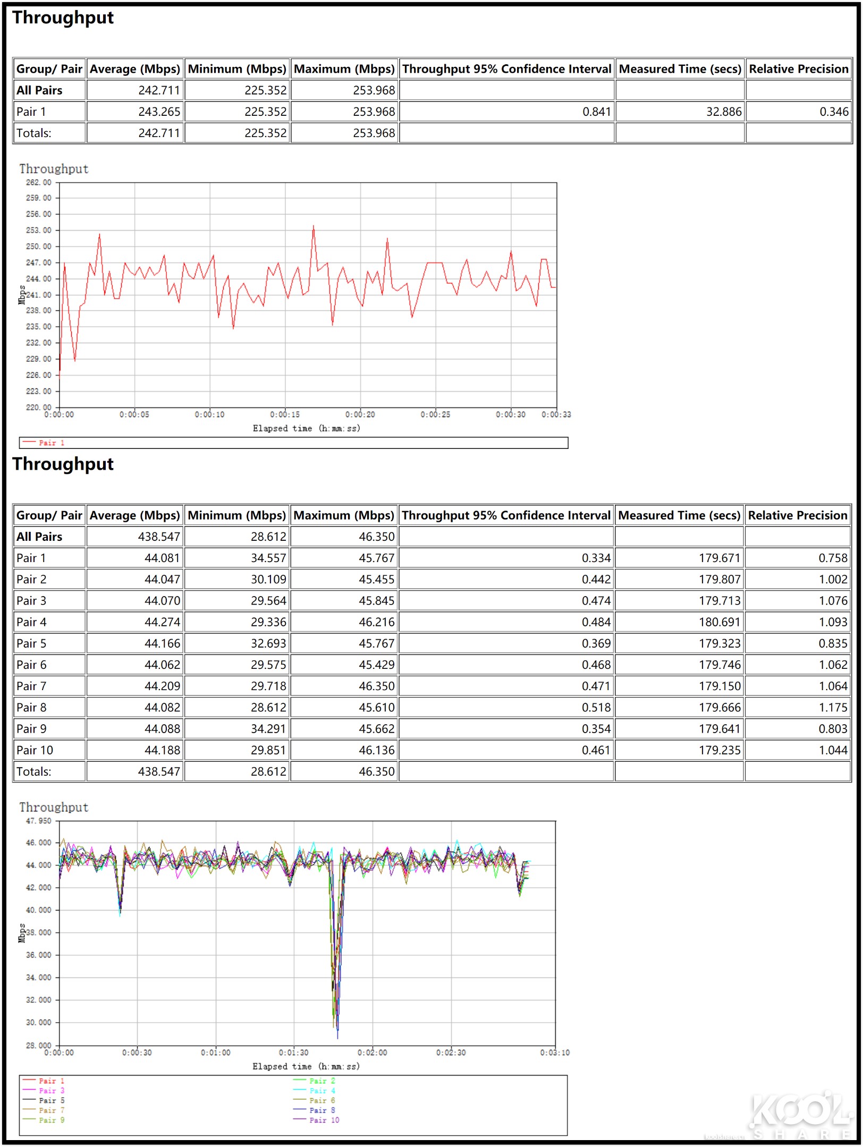Click the 32.886 measured time cell
Image resolution: width=863 pixels, height=1147 pixels.
723,112
